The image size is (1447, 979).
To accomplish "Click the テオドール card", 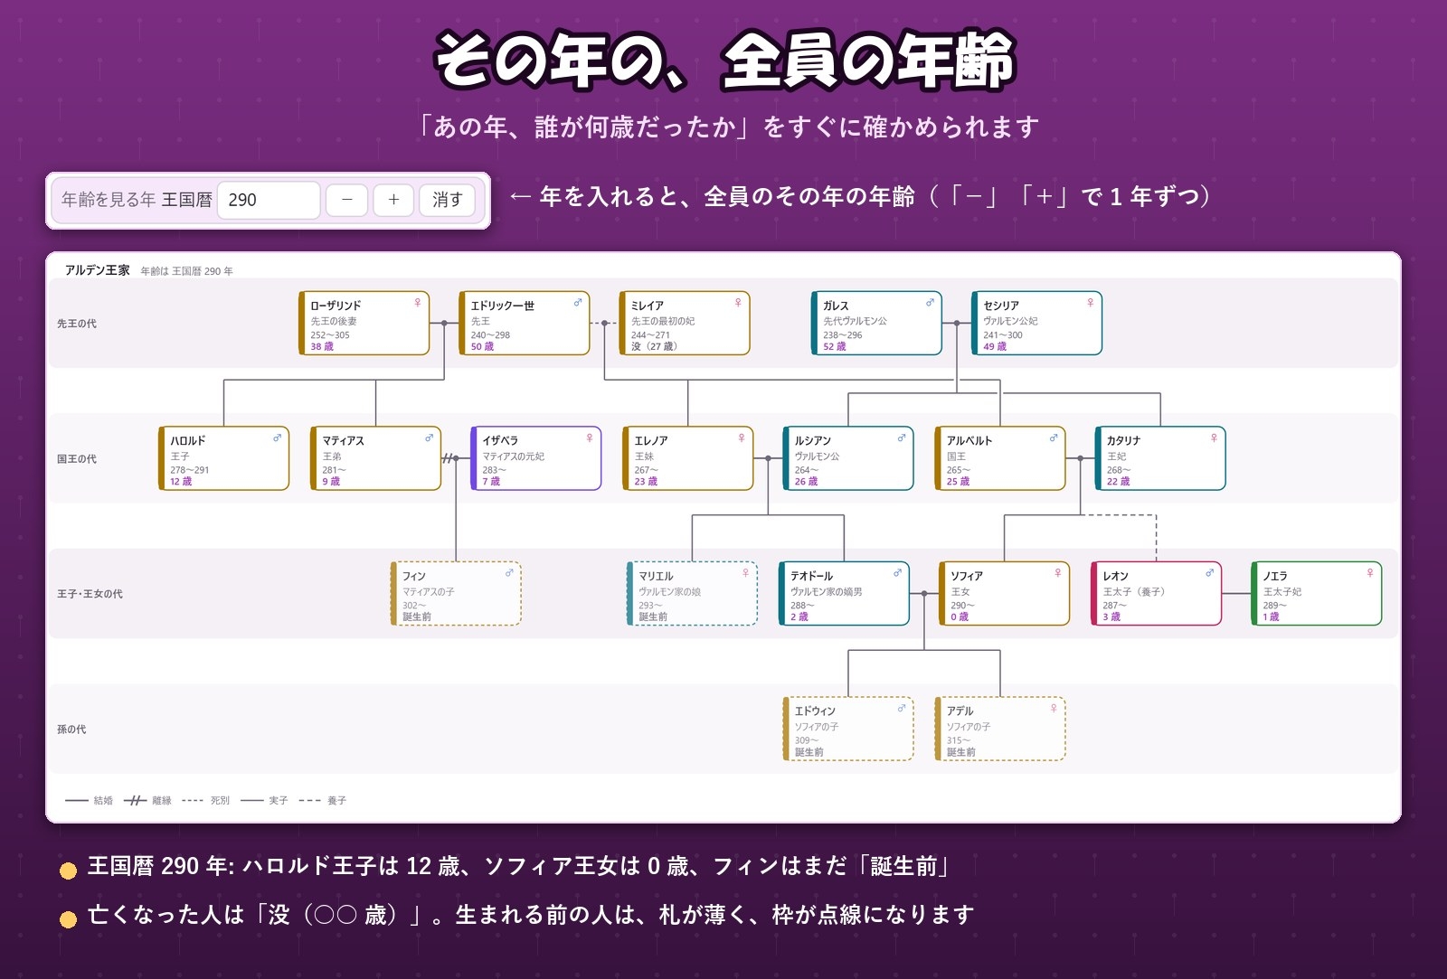I will (844, 594).
